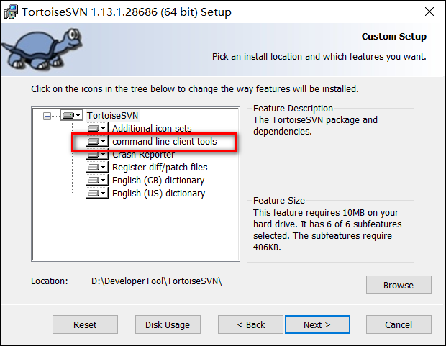Image resolution: width=446 pixels, height=346 pixels.
Task: Click the TortoiseSVN turtle logo
Action: click(42, 49)
